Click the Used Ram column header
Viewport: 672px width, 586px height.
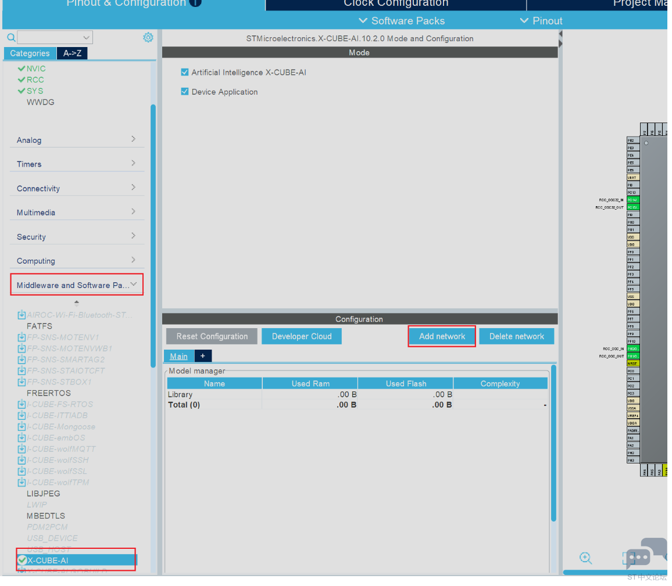pos(310,383)
